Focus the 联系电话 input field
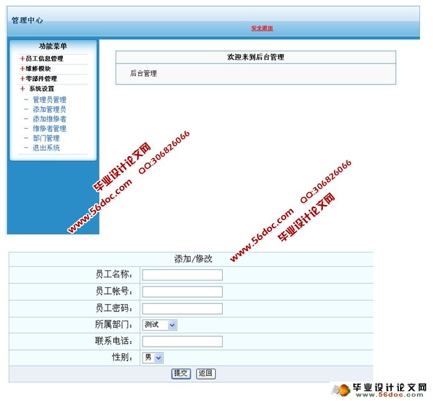 click(182, 341)
